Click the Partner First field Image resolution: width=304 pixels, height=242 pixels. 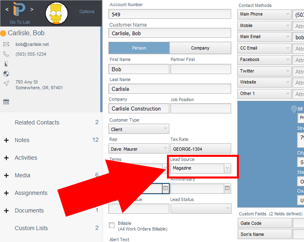(x=200, y=69)
